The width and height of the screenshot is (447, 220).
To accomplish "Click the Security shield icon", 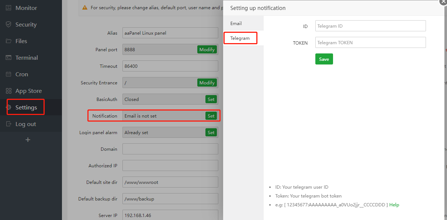I will point(8,24).
